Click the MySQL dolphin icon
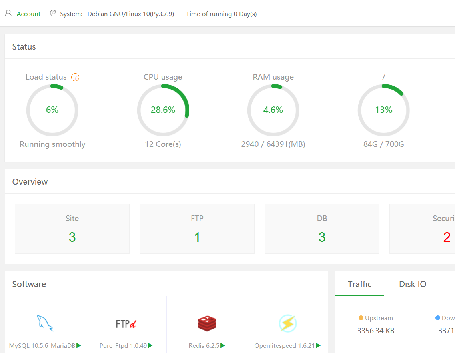This screenshot has height=353, width=455. point(45,323)
